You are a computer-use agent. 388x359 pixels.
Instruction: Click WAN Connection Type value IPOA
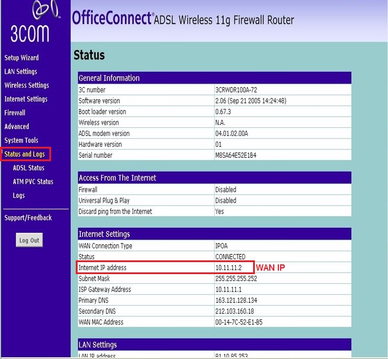click(x=222, y=246)
